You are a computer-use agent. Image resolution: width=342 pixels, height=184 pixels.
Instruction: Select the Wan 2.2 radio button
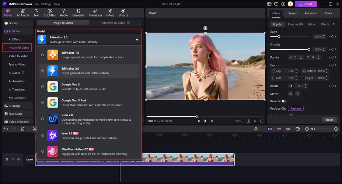(x=42, y=135)
